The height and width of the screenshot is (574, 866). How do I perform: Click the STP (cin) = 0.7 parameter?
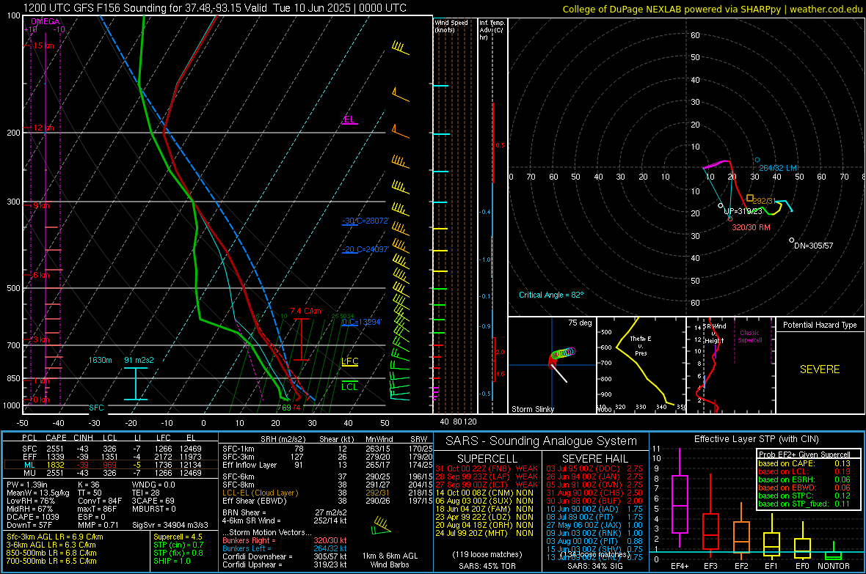178,545
